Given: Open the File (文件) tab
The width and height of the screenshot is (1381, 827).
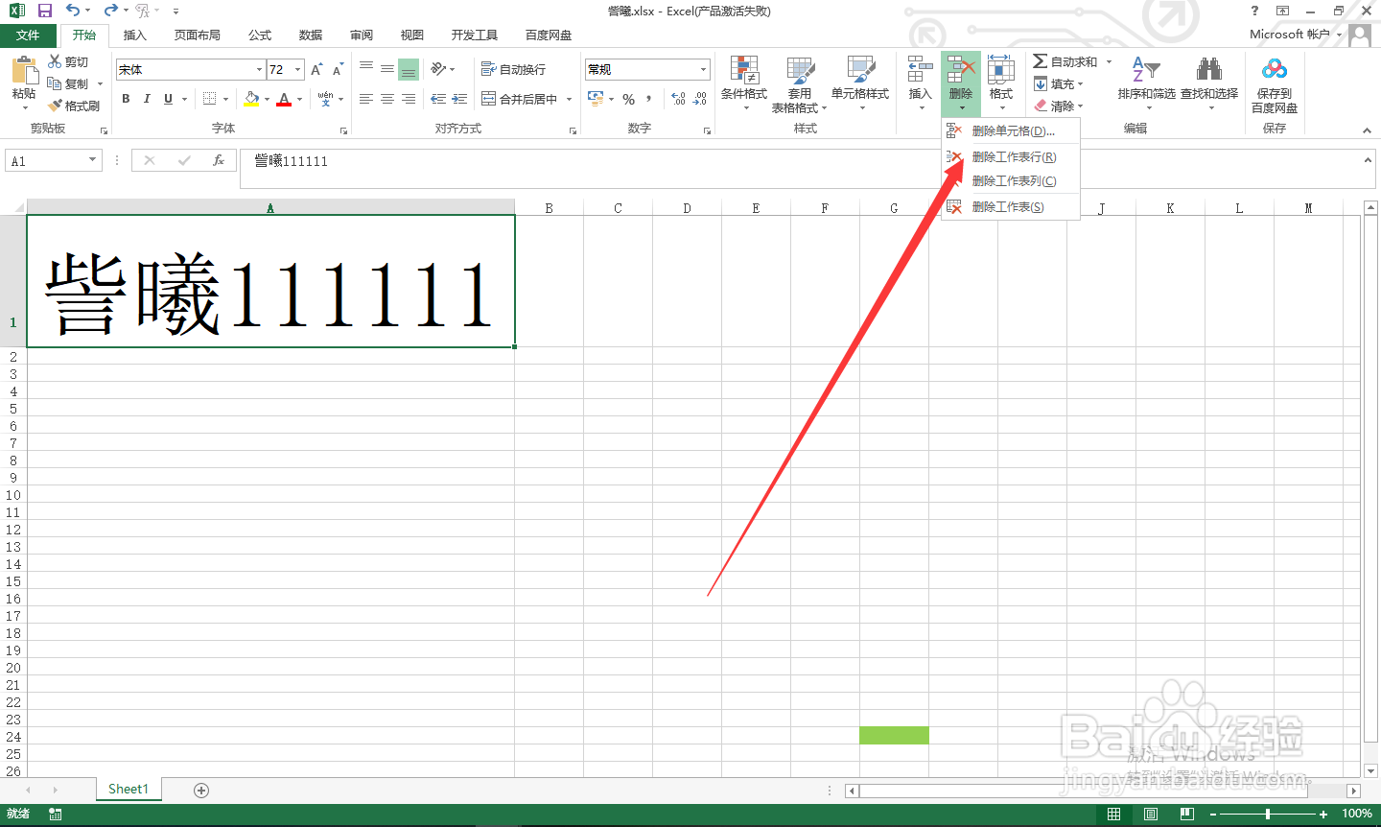Looking at the screenshot, I should click(x=28, y=35).
